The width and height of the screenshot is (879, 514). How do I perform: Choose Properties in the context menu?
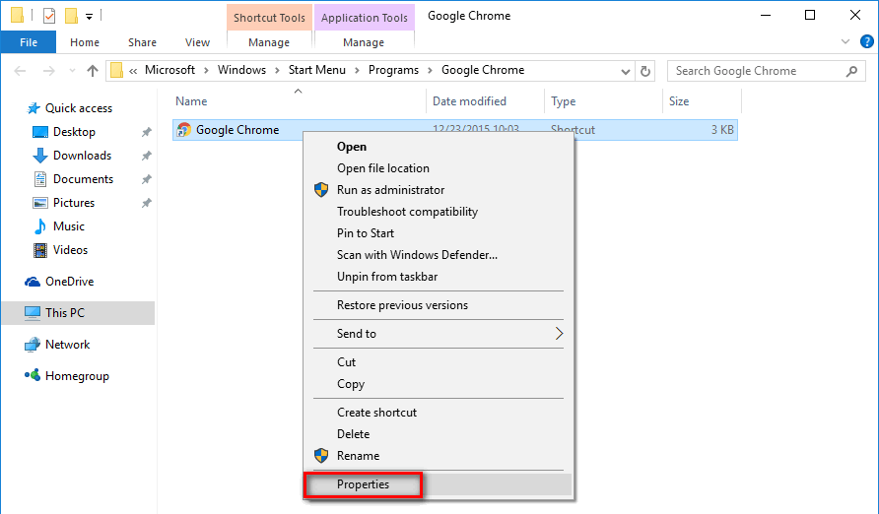pos(439,484)
